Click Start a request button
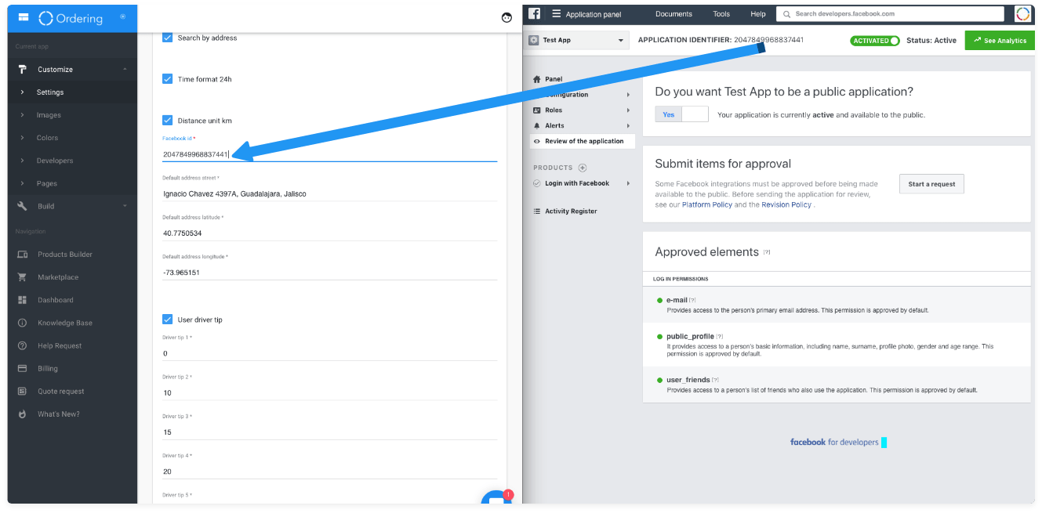The image size is (1042, 513). point(931,184)
